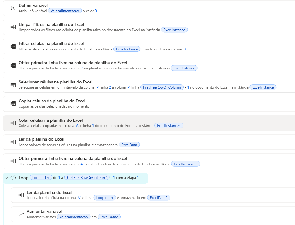Click the circular arrows Loop icon
This screenshot has height=225, width=295.
tap(13, 178)
